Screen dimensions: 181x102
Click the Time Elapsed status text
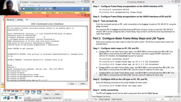pos(101,96)
